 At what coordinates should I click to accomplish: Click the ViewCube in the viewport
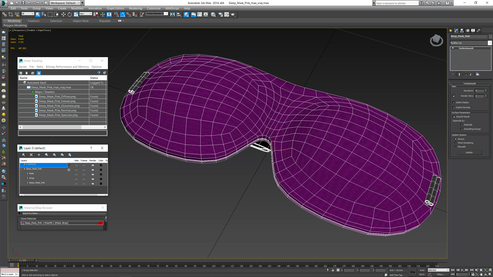(x=436, y=40)
